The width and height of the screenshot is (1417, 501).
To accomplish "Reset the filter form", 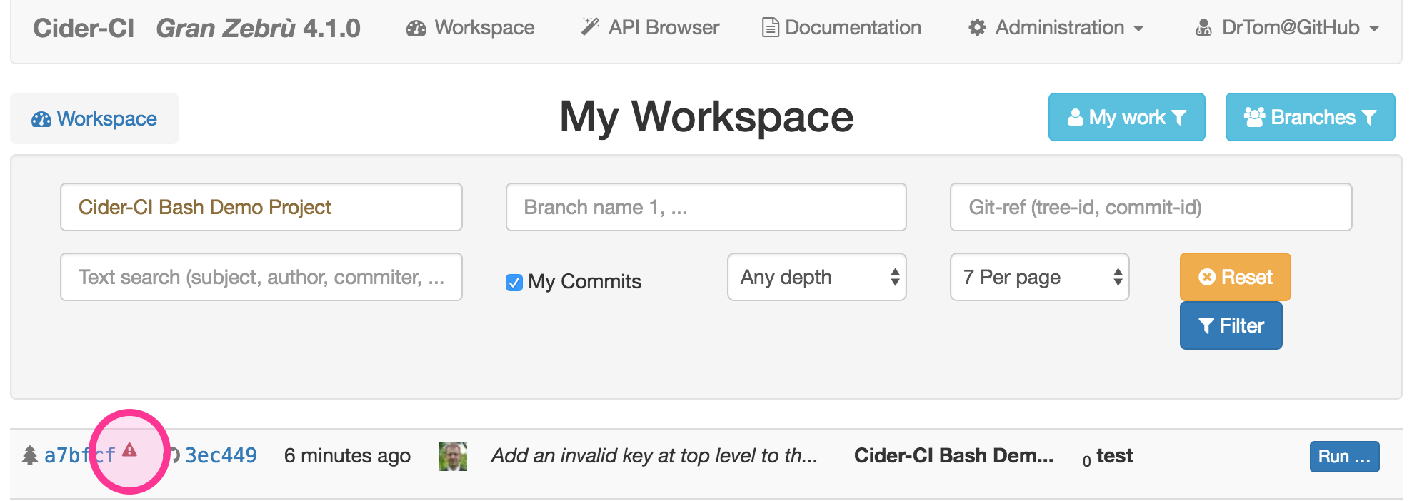I will pos(1235,277).
